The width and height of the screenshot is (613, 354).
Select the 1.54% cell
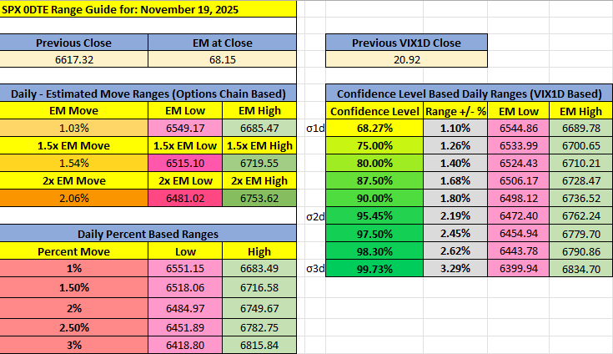click(x=73, y=163)
